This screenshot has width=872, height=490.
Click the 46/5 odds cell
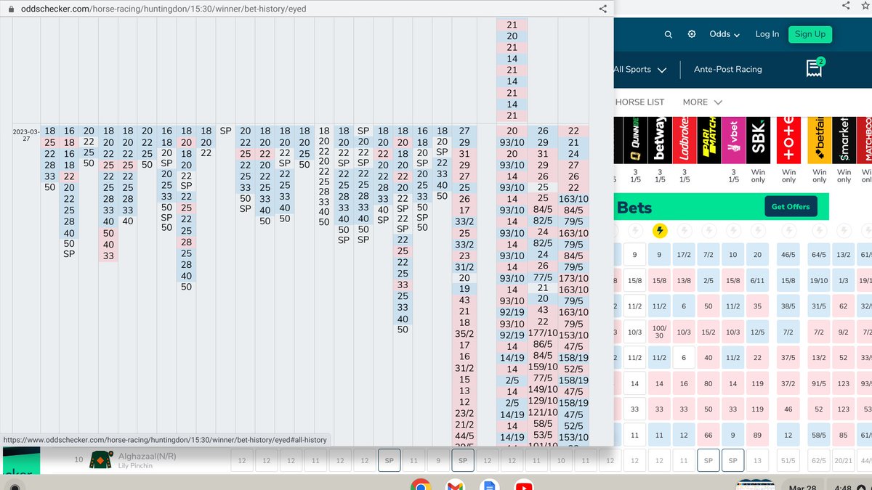[x=788, y=255]
